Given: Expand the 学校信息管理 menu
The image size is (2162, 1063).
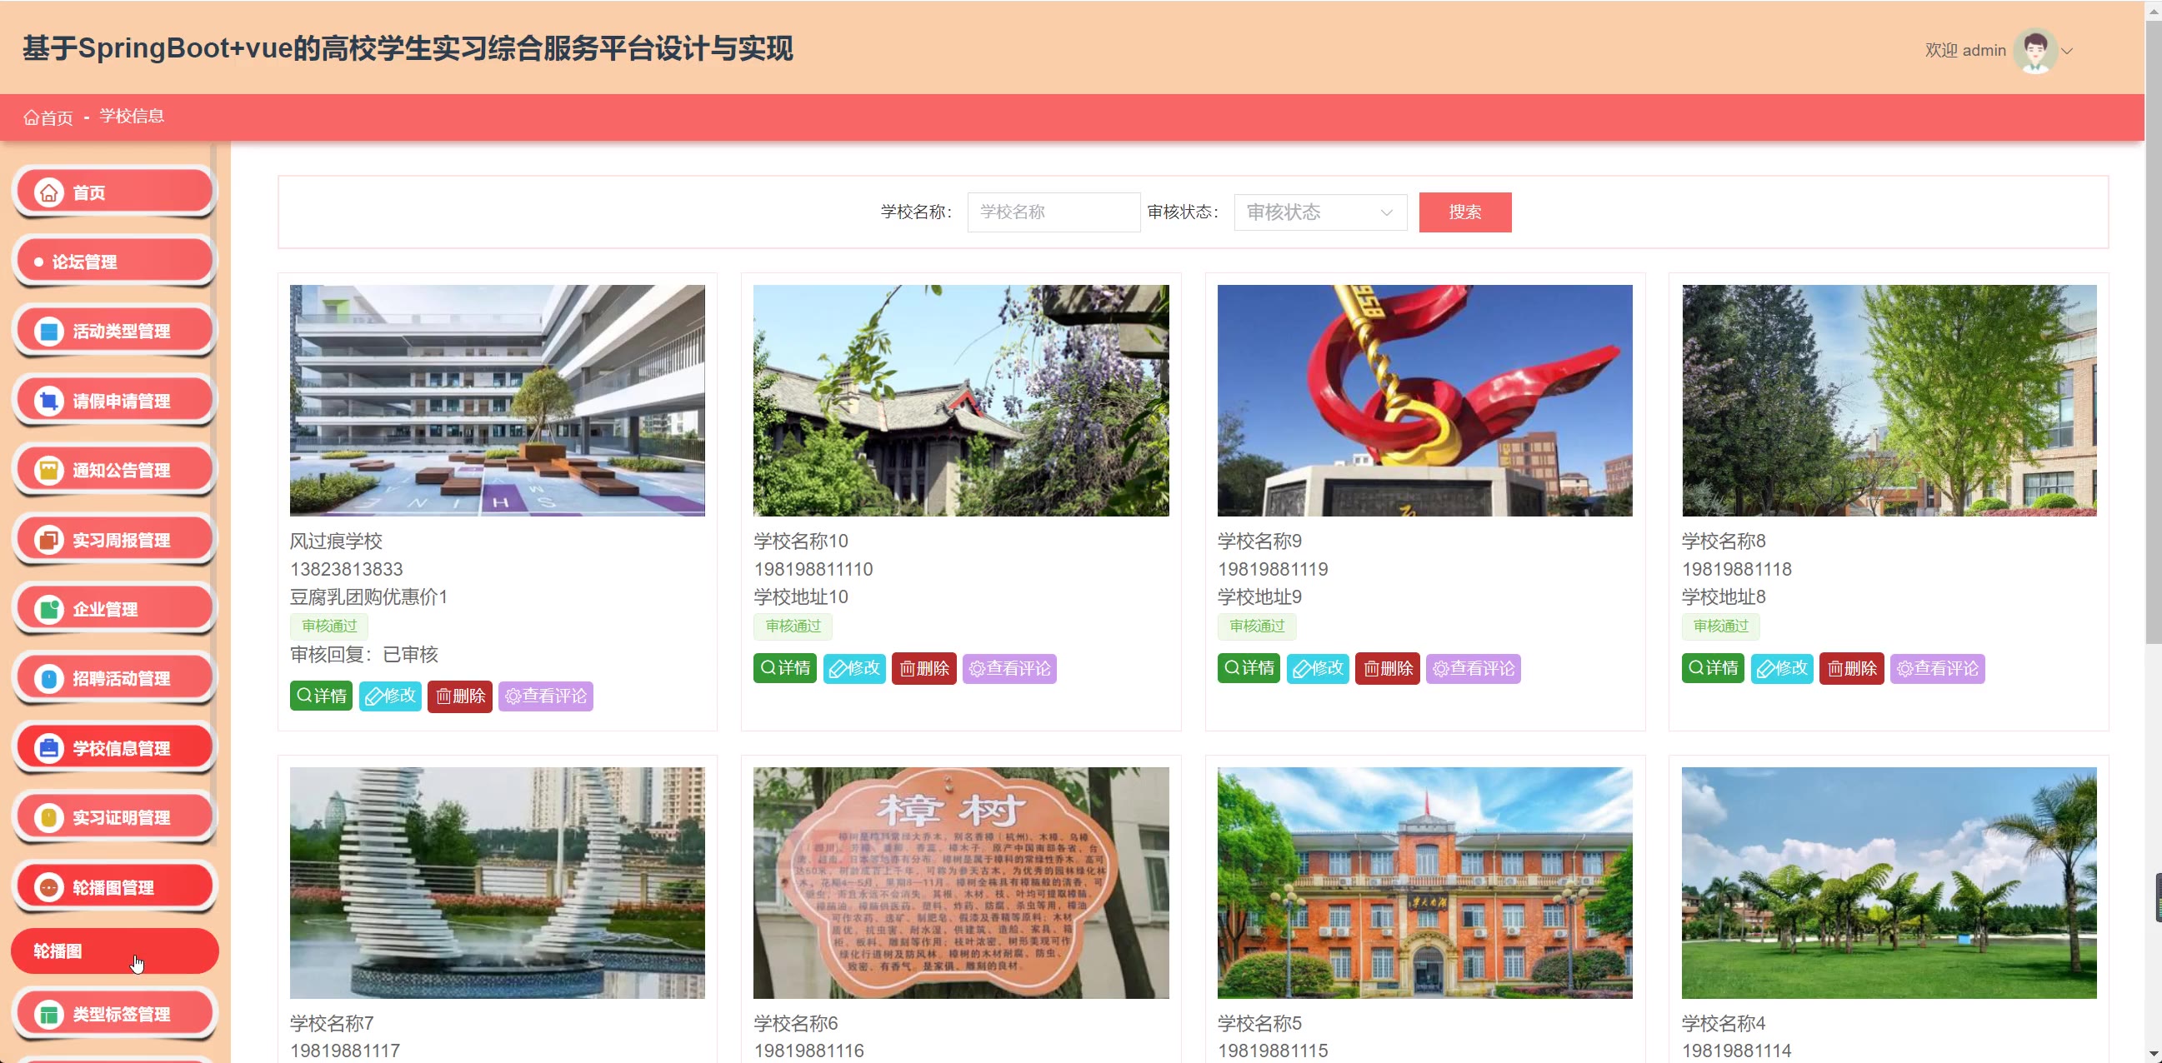Looking at the screenshot, I should click(x=114, y=748).
